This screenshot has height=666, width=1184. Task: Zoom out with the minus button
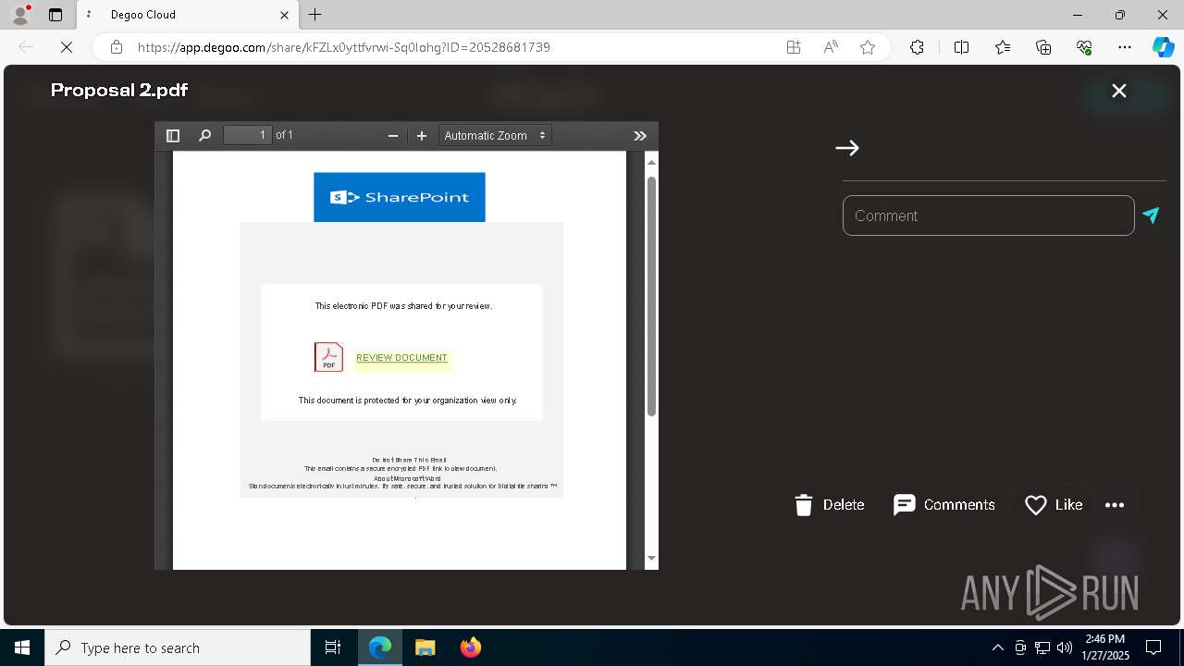click(x=392, y=136)
